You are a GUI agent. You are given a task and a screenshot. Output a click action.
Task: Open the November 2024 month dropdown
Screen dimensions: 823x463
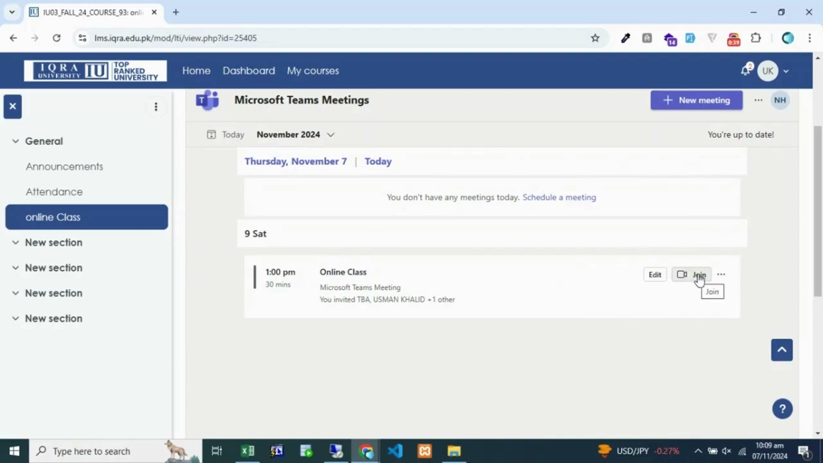point(296,134)
